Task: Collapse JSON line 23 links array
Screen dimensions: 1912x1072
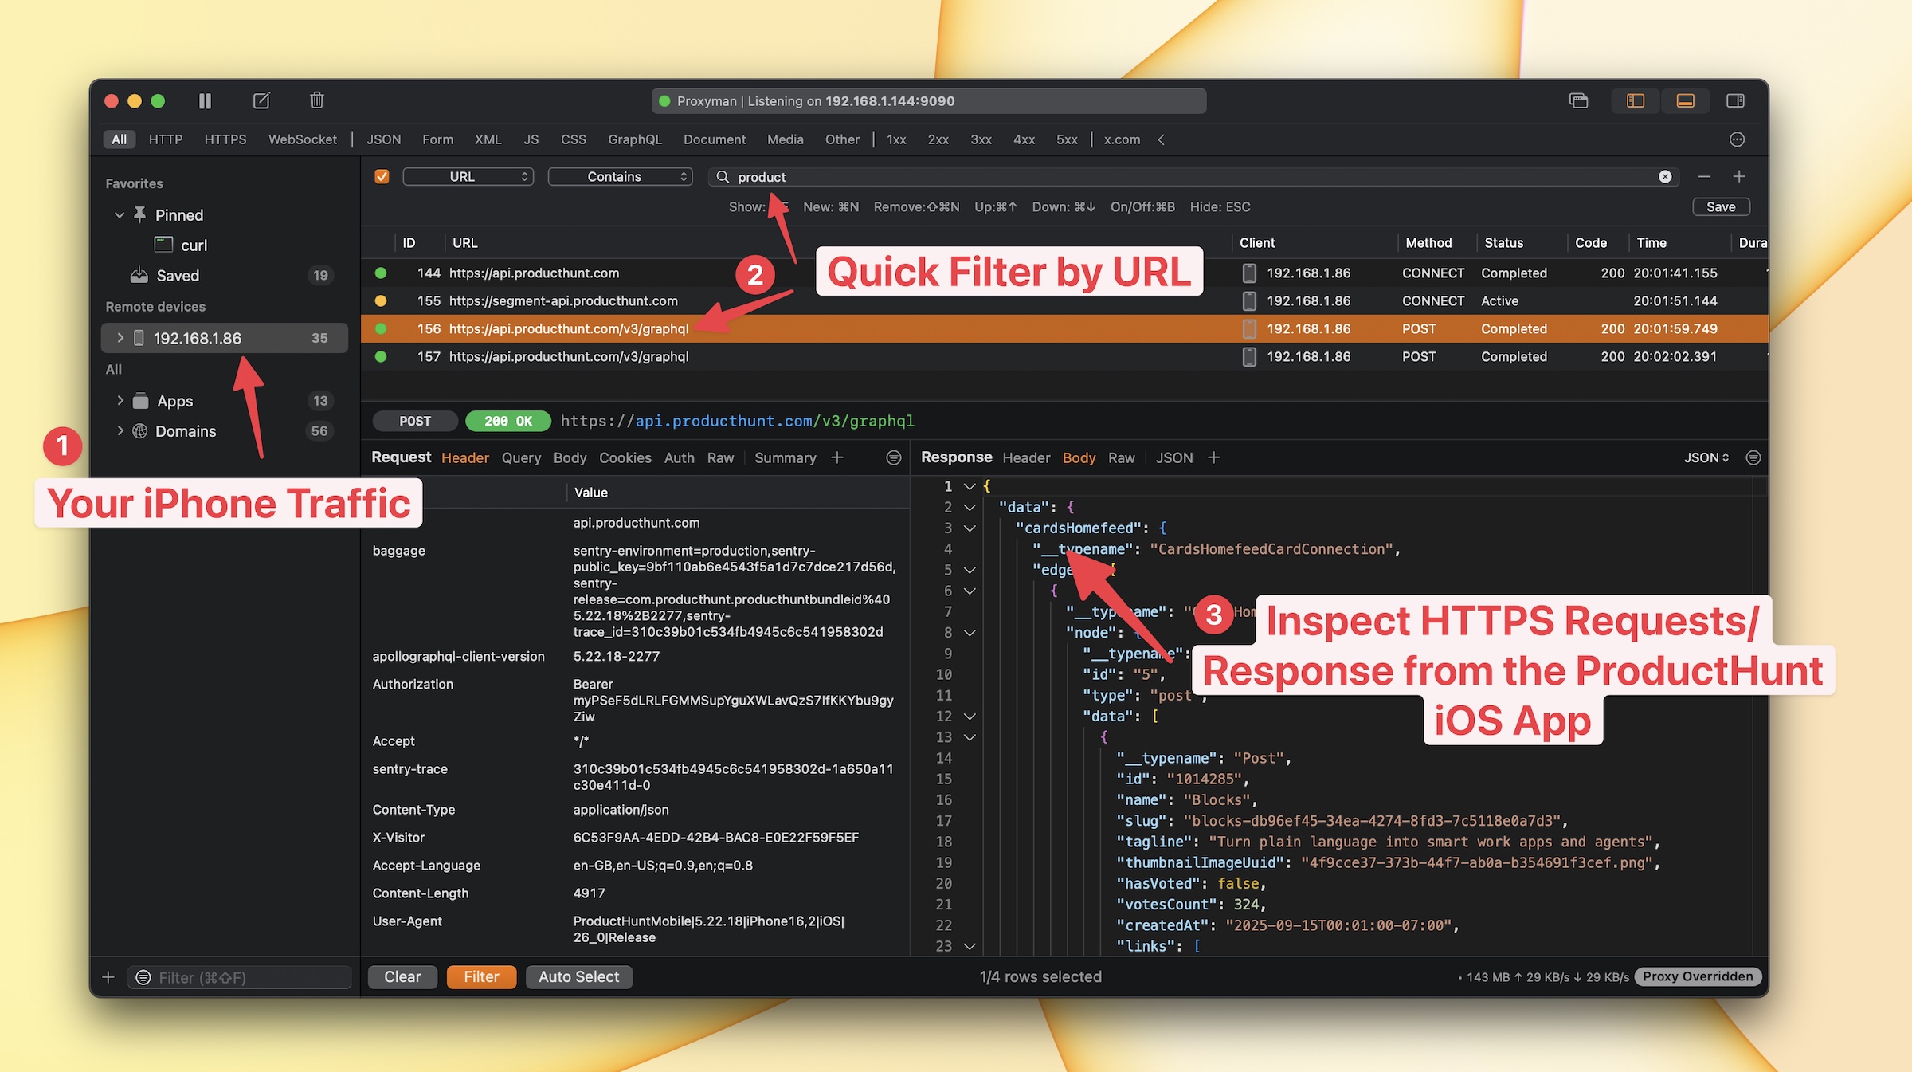Action: click(x=970, y=946)
